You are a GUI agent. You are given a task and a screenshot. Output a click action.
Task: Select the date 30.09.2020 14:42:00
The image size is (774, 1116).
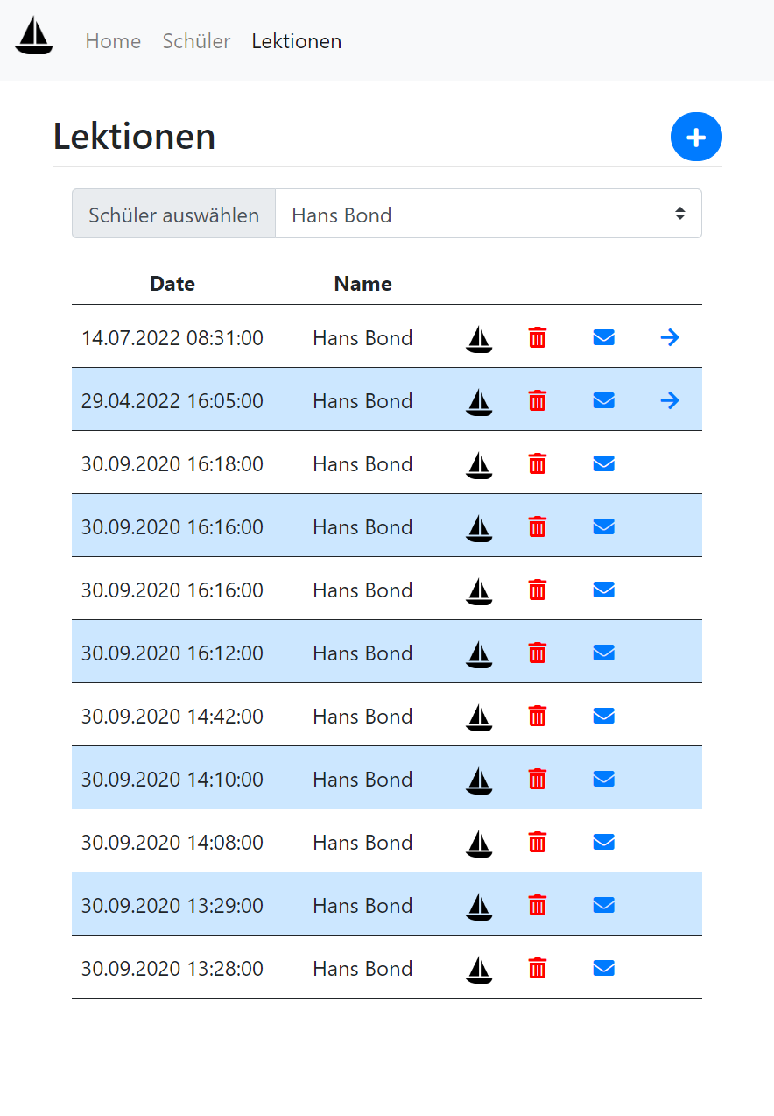pyautogui.click(x=172, y=717)
